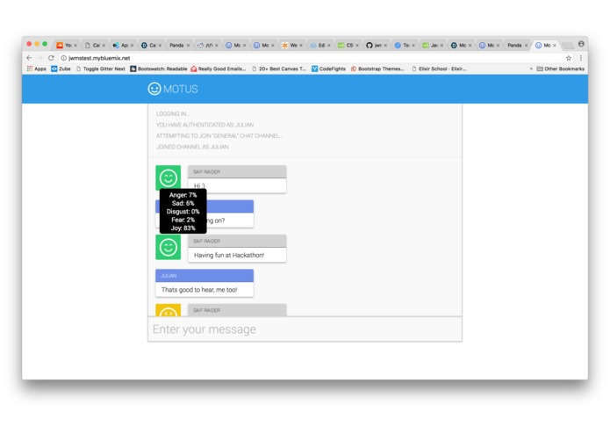
Task: Click the "Disgust: 0%" tooltip line
Action: [183, 212]
